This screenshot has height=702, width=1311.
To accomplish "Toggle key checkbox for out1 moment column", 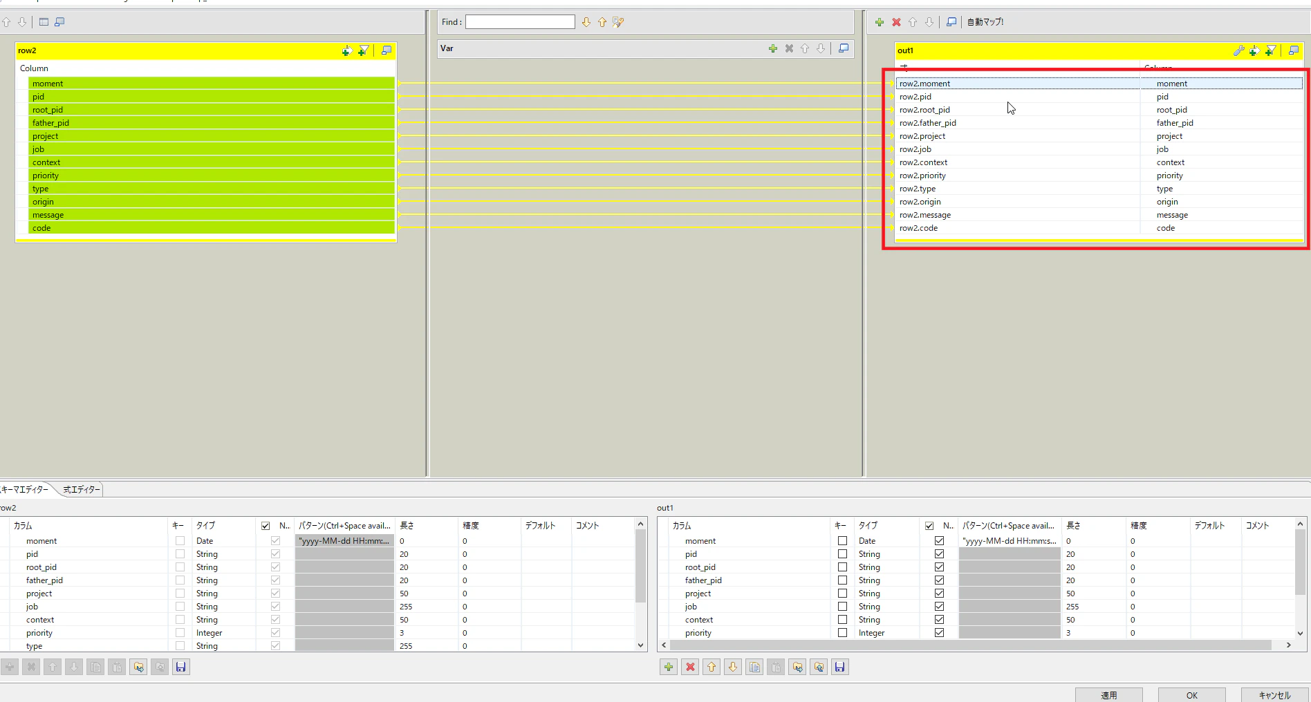I will pos(842,541).
